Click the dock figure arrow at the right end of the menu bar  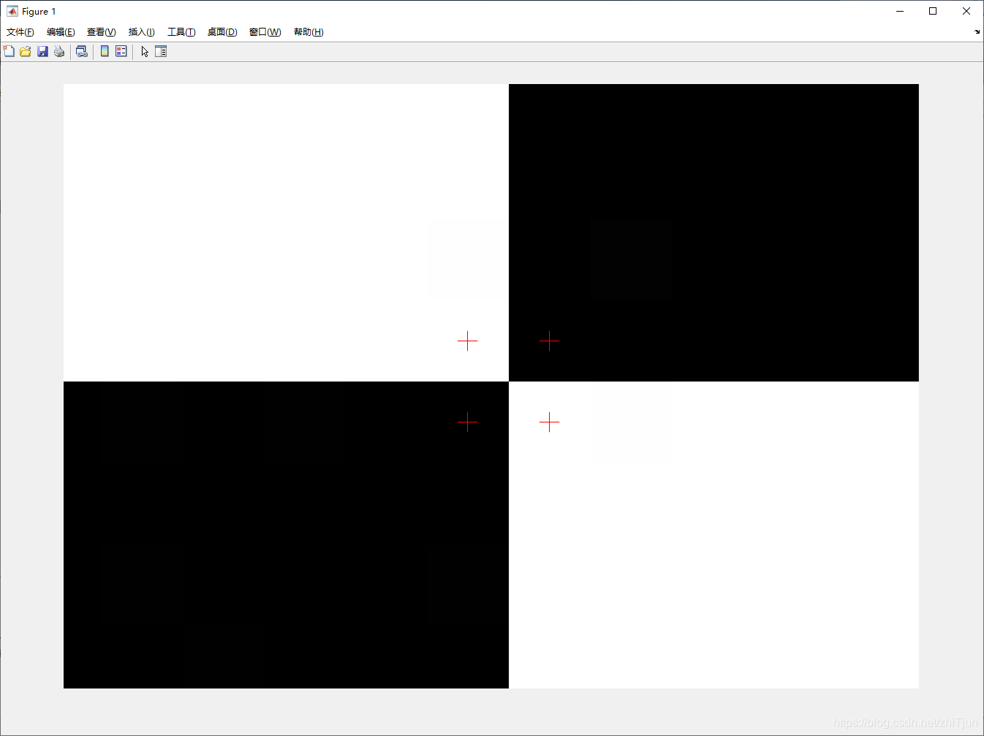coord(977,32)
